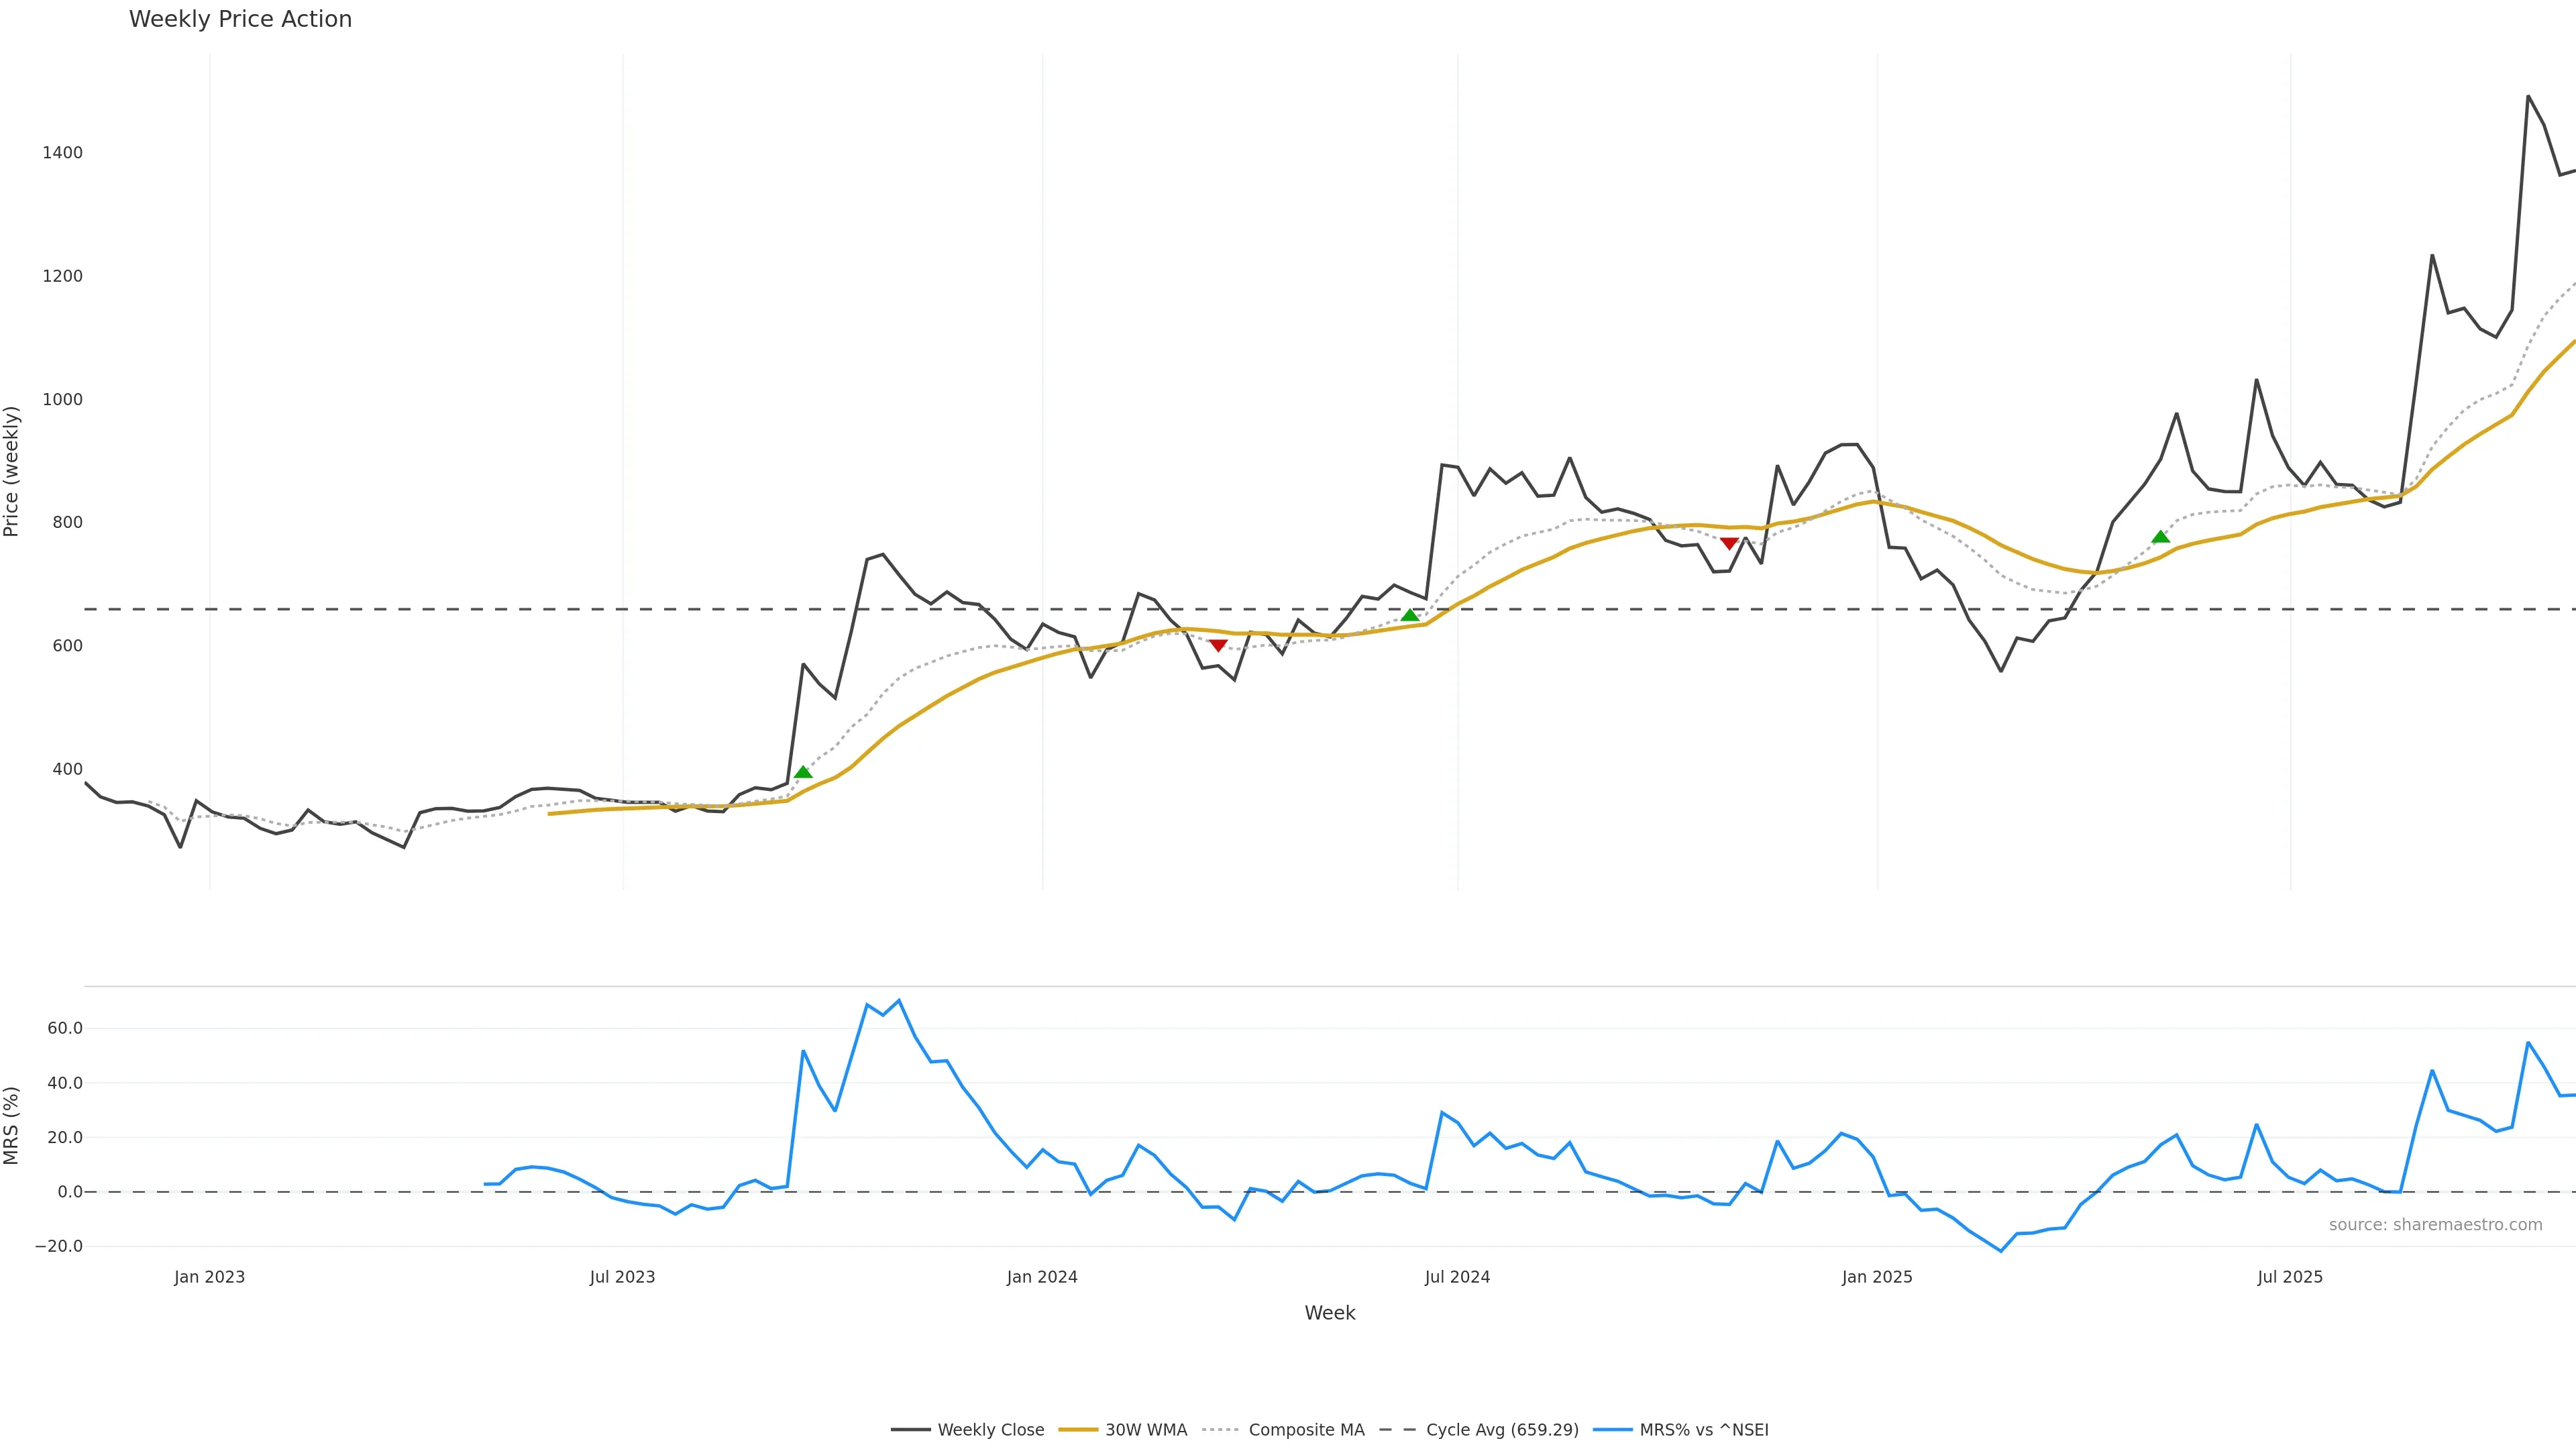Click the red down-triangle marker near March 2024
This screenshot has width=2576, height=1449.
(1218, 645)
